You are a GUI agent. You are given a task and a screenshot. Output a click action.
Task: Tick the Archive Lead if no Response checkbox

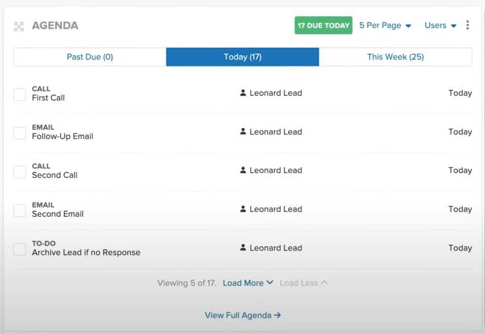[19, 249]
